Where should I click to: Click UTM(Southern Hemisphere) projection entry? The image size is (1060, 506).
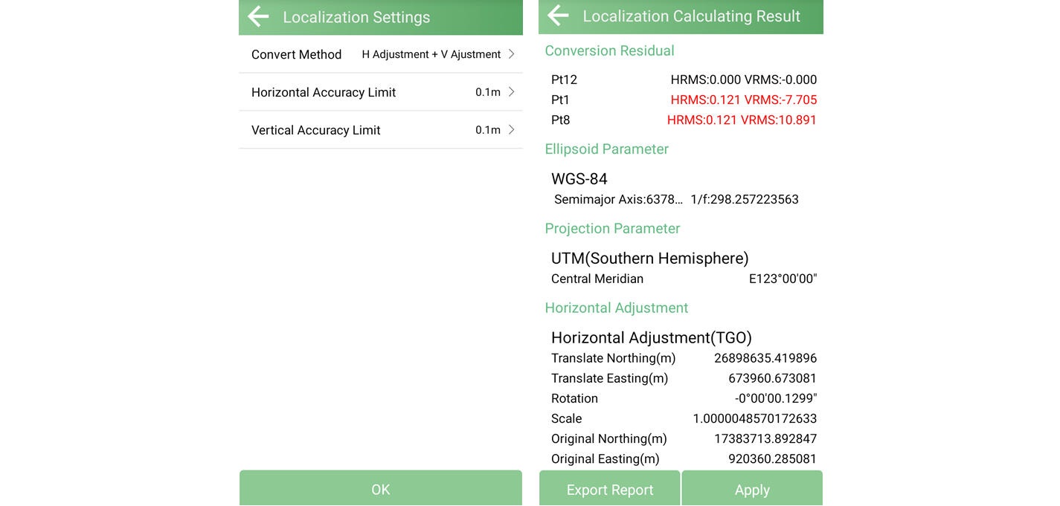point(649,259)
